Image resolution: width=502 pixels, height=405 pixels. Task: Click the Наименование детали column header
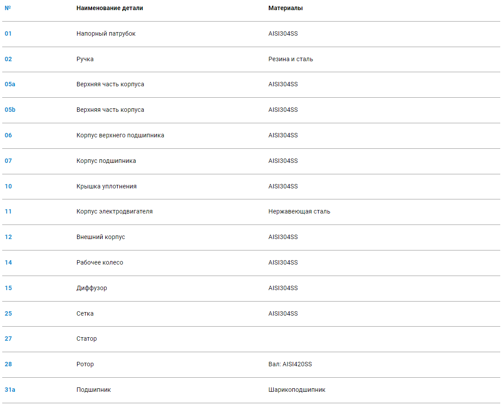pyautogui.click(x=110, y=8)
